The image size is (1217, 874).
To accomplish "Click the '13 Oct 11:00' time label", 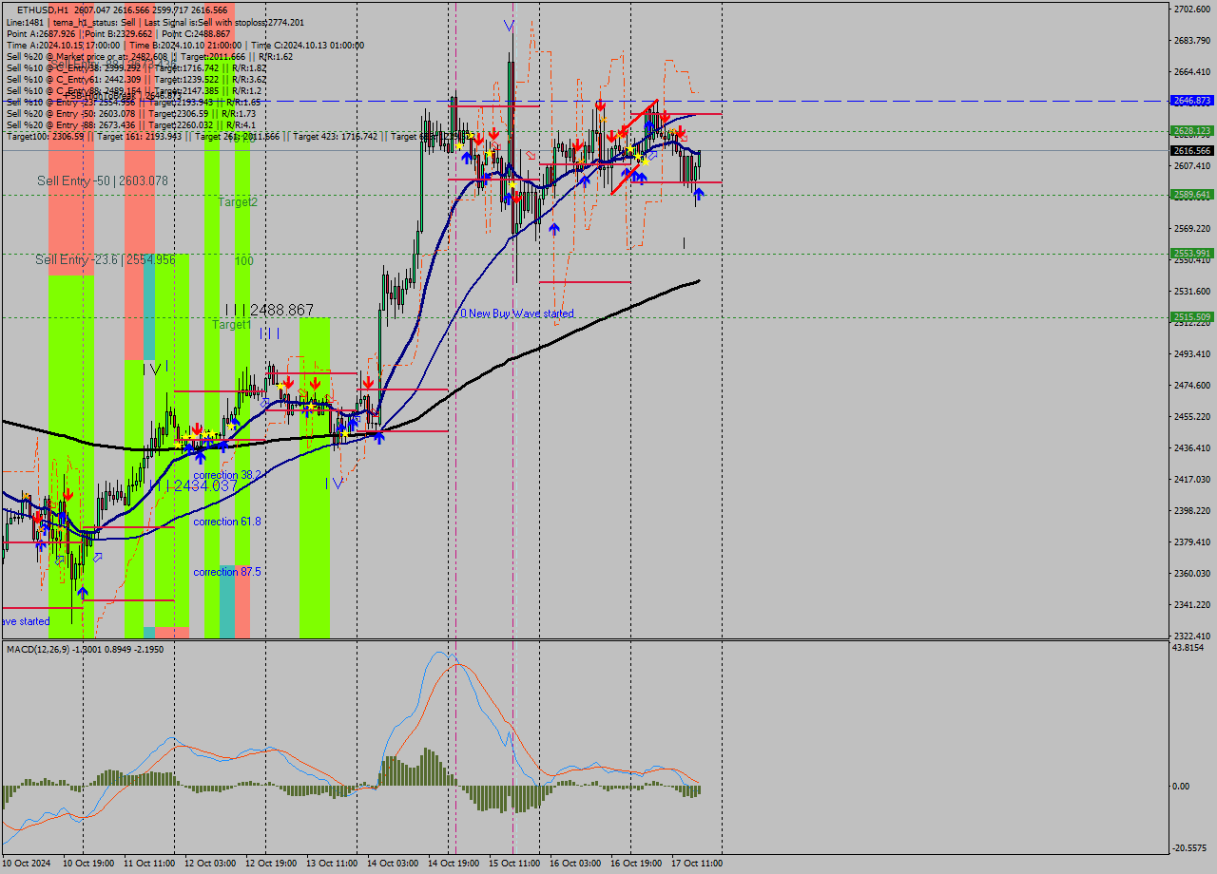I will coord(332,864).
